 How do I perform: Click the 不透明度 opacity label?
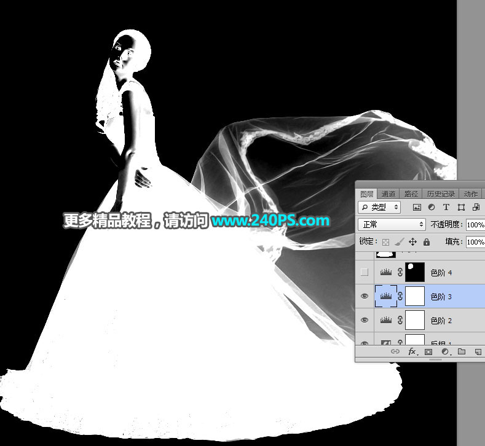446,224
